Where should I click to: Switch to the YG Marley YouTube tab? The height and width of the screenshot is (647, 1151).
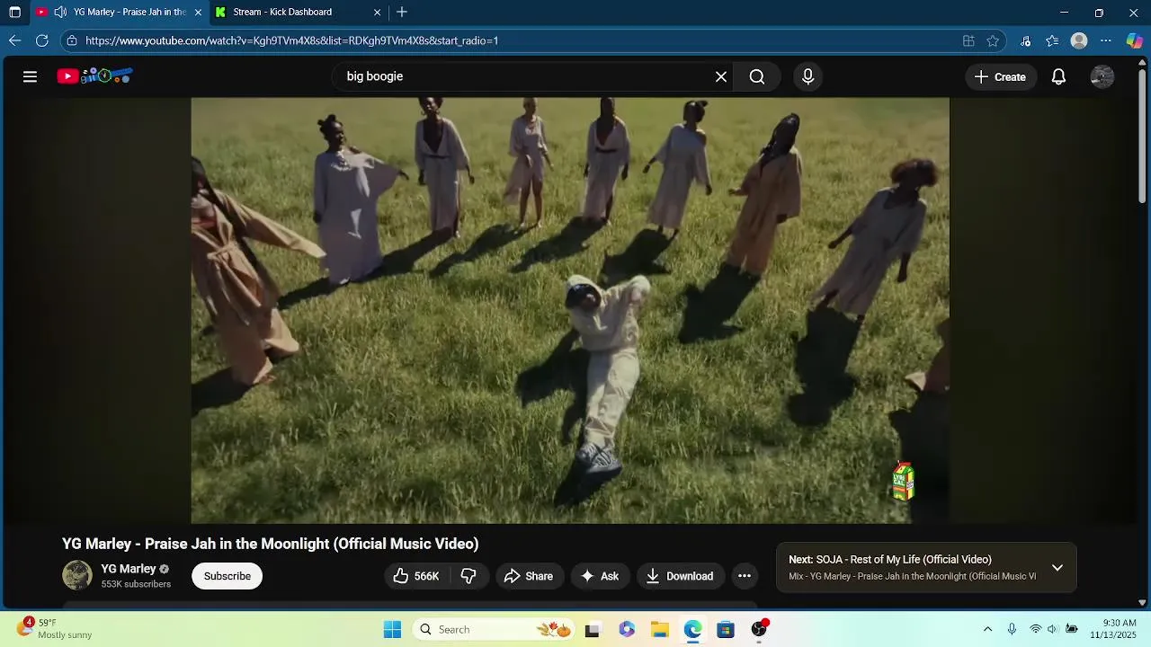tap(120, 12)
